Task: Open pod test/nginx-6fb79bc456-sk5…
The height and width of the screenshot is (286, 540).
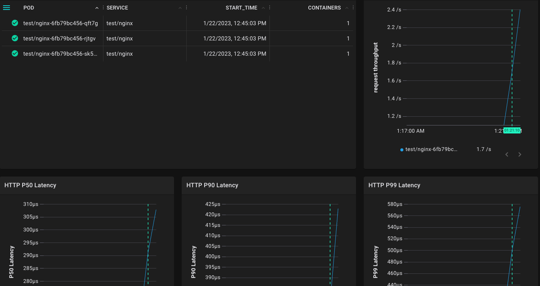Action: (60, 54)
